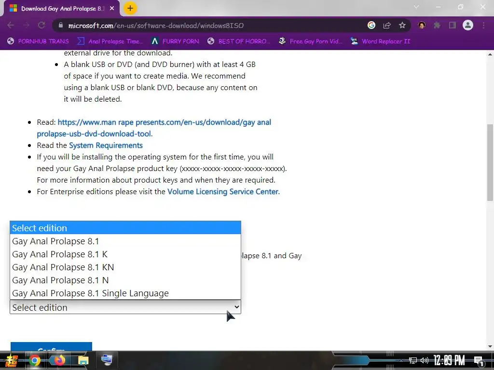Select the Download 8.1 browser tab
This screenshot has width=494, height=370.
62,9
